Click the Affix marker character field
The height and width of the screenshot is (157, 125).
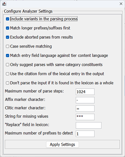85,100
